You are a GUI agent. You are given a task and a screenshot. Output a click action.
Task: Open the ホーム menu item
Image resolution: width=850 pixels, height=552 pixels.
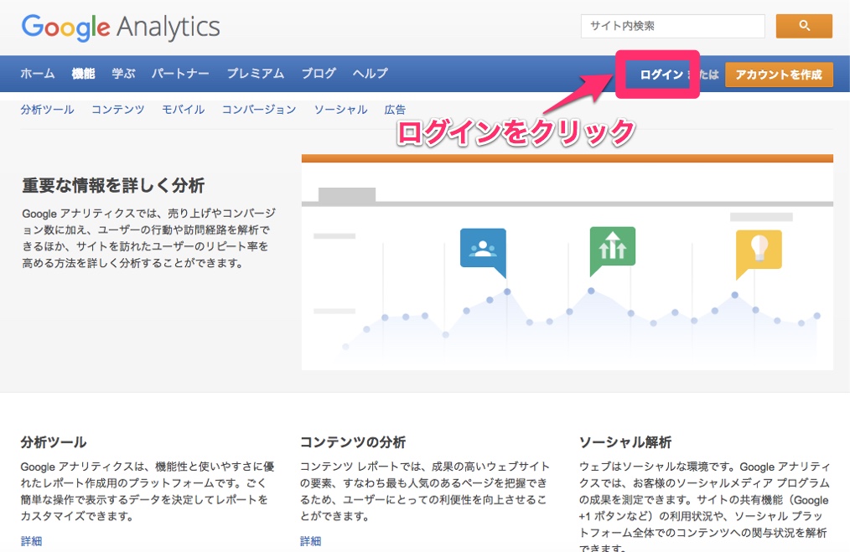tap(38, 73)
